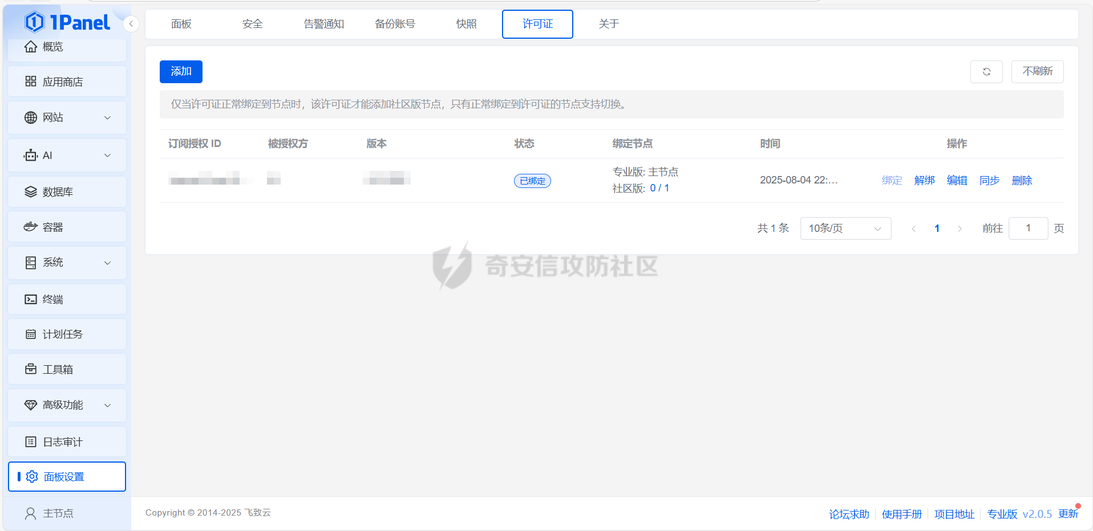
Task: Open the 论坛求助 footer link
Action: point(849,514)
